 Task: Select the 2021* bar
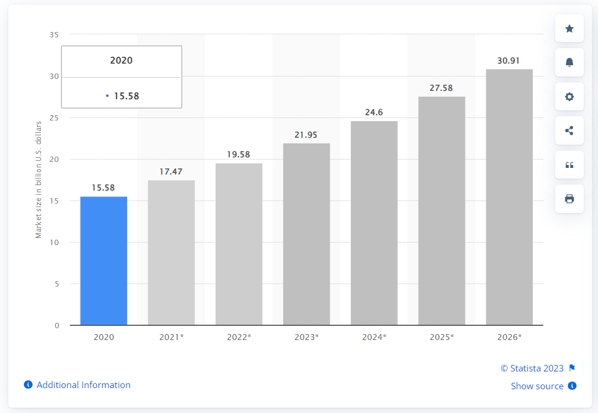coord(171,253)
